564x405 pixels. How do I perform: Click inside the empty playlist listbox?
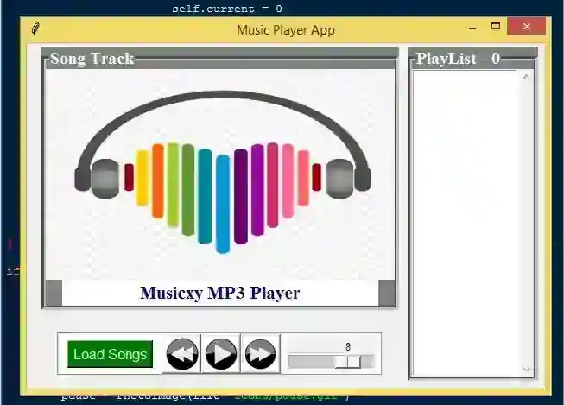466,223
